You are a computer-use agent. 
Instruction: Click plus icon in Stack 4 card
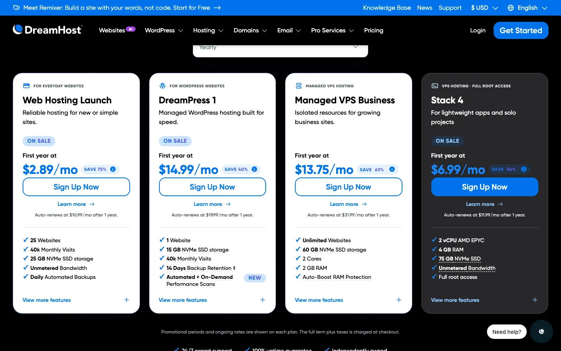(x=535, y=300)
